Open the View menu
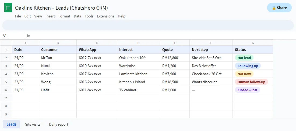The image size is (296, 131). click(x=38, y=16)
